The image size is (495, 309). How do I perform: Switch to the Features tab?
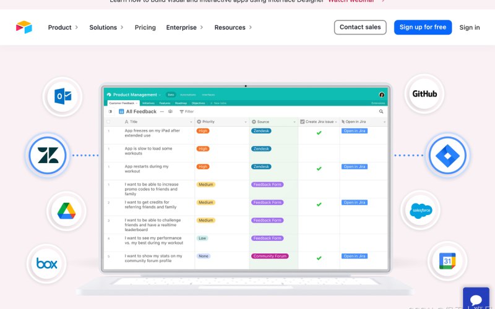pyautogui.click(x=165, y=103)
